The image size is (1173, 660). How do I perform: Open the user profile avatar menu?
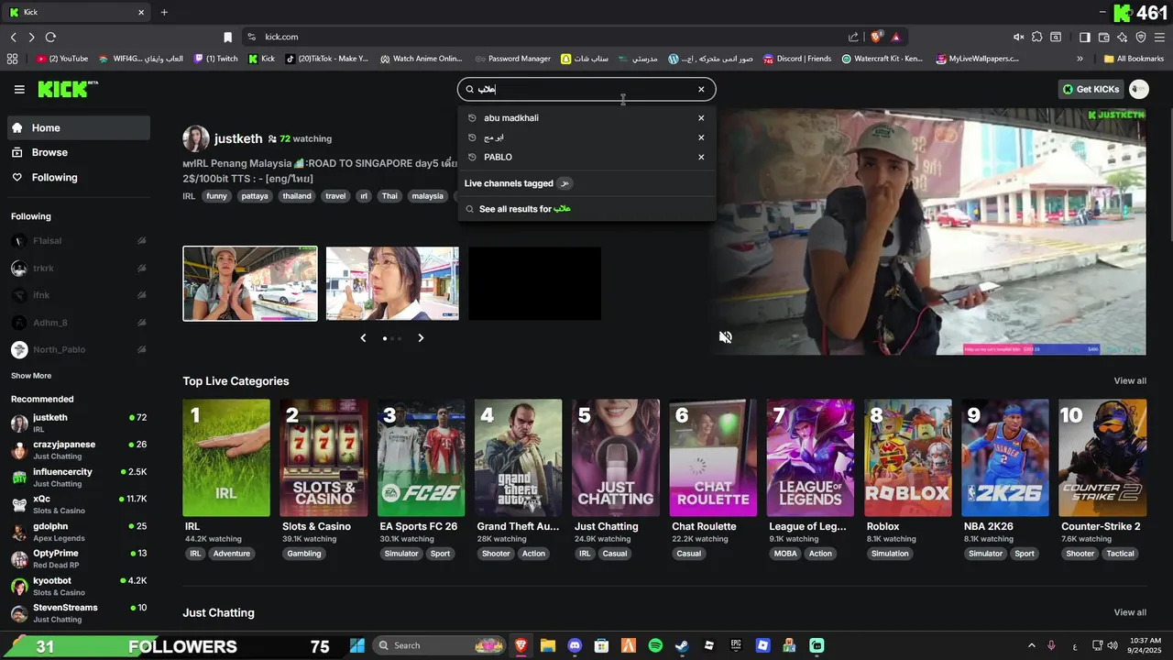(1139, 89)
